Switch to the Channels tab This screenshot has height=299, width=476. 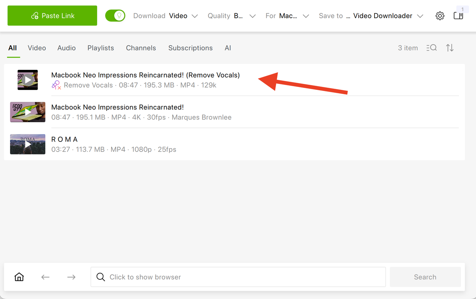[141, 48]
